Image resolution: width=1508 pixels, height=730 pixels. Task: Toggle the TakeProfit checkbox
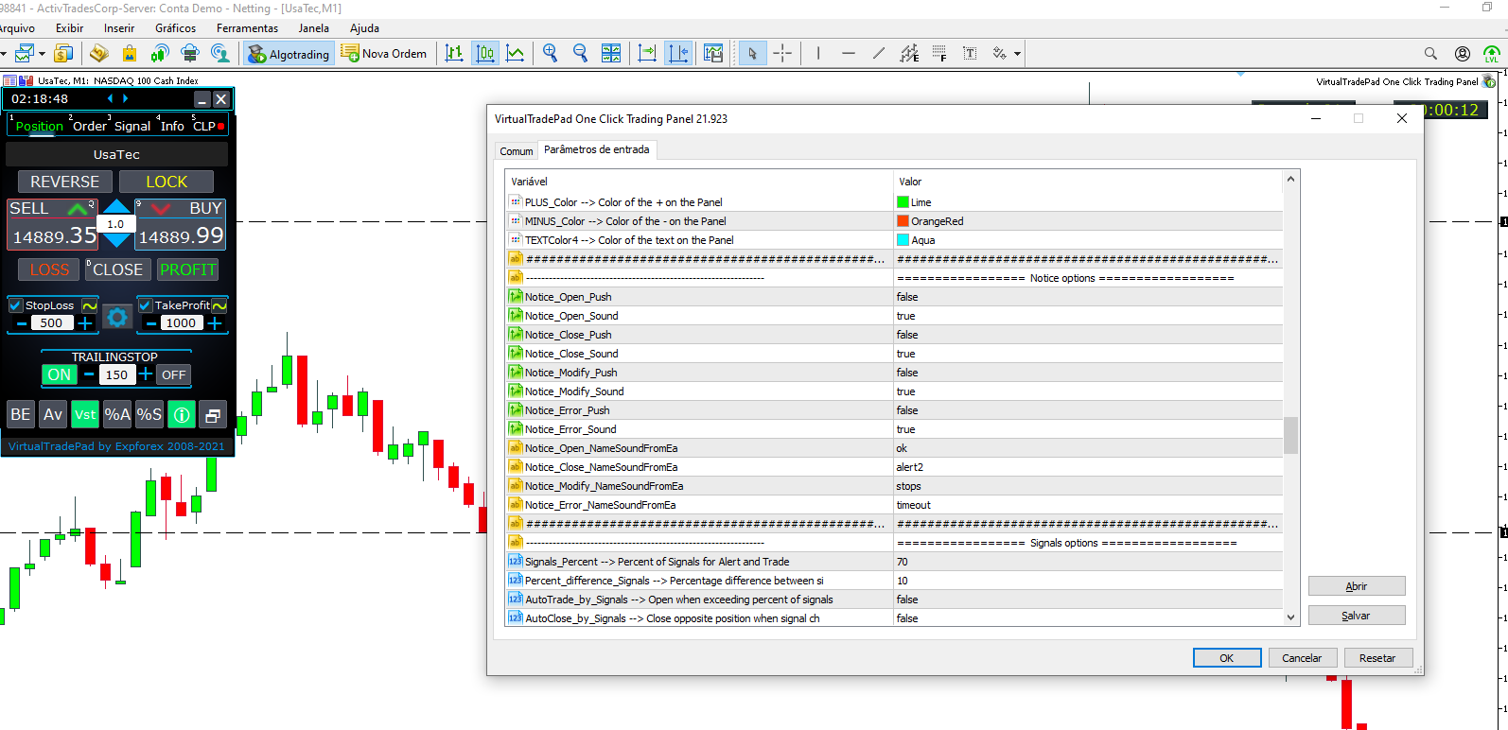[146, 305]
